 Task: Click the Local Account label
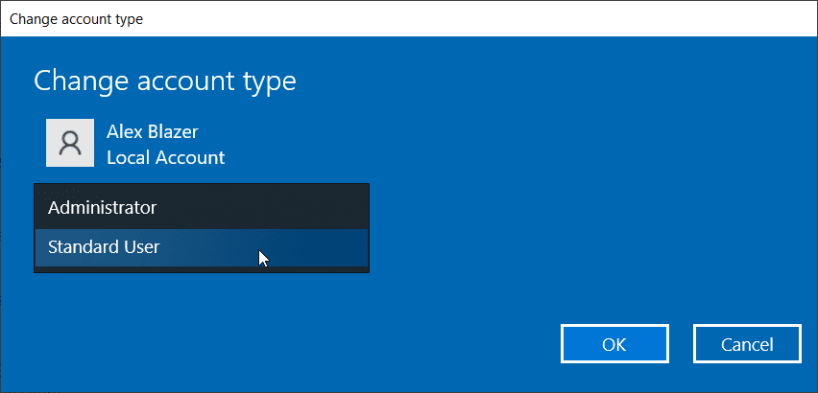pos(165,157)
